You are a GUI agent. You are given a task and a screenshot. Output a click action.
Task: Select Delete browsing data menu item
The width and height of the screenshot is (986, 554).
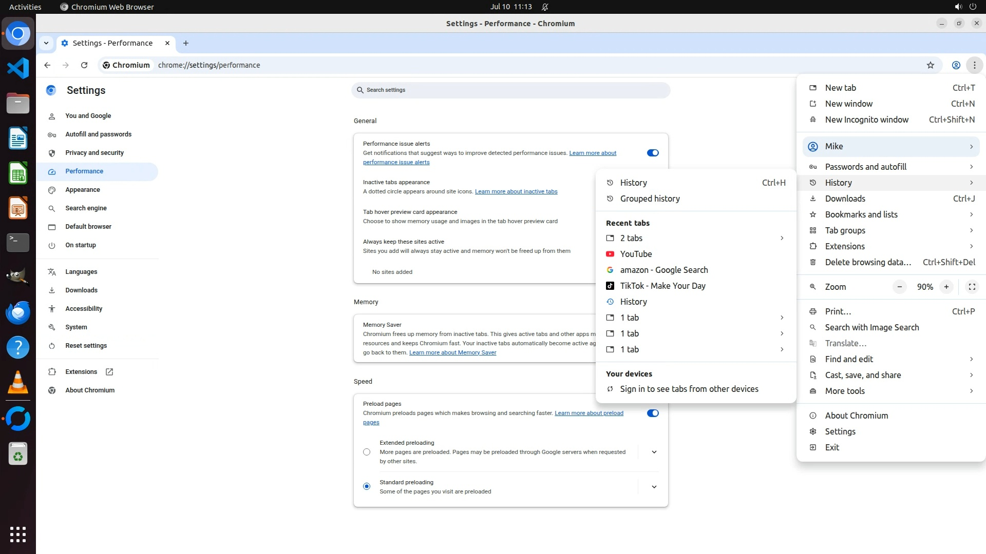click(867, 262)
